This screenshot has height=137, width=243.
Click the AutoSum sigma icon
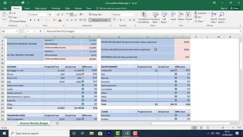196,13
